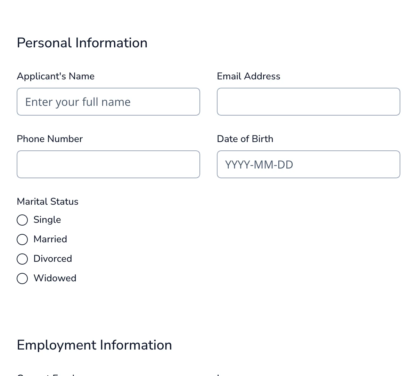Screen dimensions: 417x376
Task: Click the Single option label text
Action: click(x=47, y=220)
